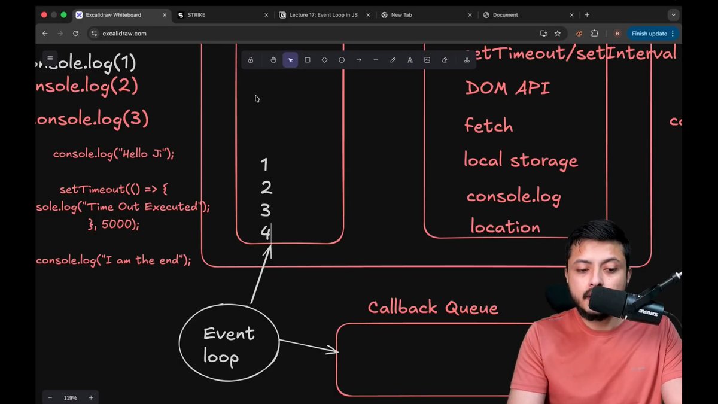Screen dimensions: 718x404
Task: Select the Diamond tool
Action: 324,60
